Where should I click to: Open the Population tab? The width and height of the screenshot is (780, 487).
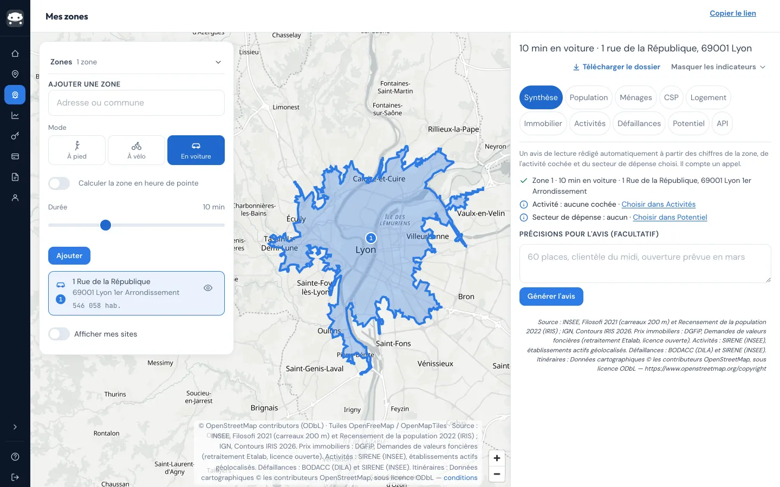[x=589, y=97]
